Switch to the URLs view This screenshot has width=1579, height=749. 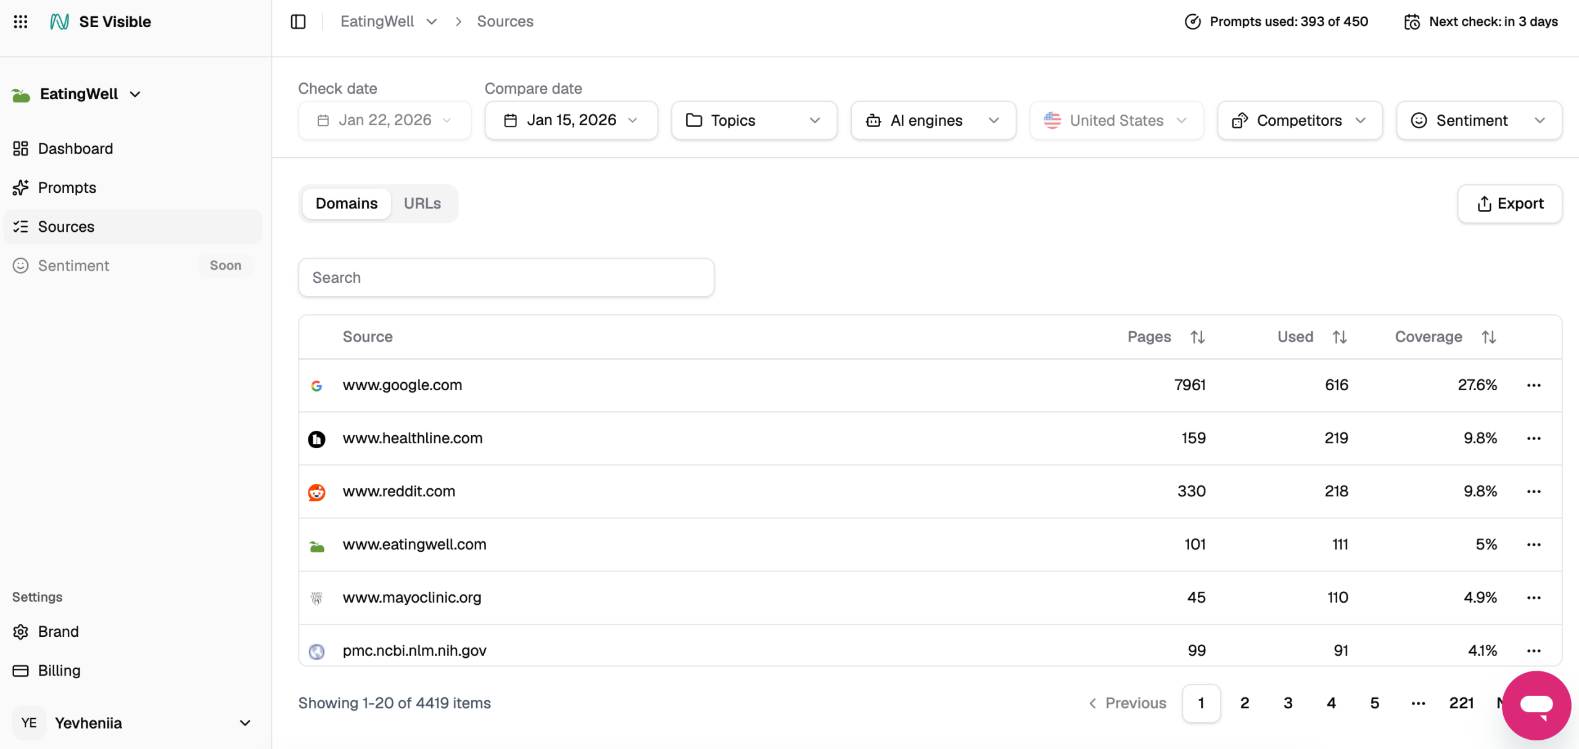(x=422, y=203)
